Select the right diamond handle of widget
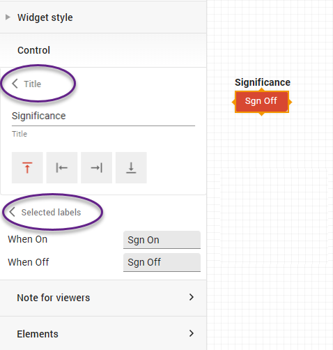 tap(290, 102)
